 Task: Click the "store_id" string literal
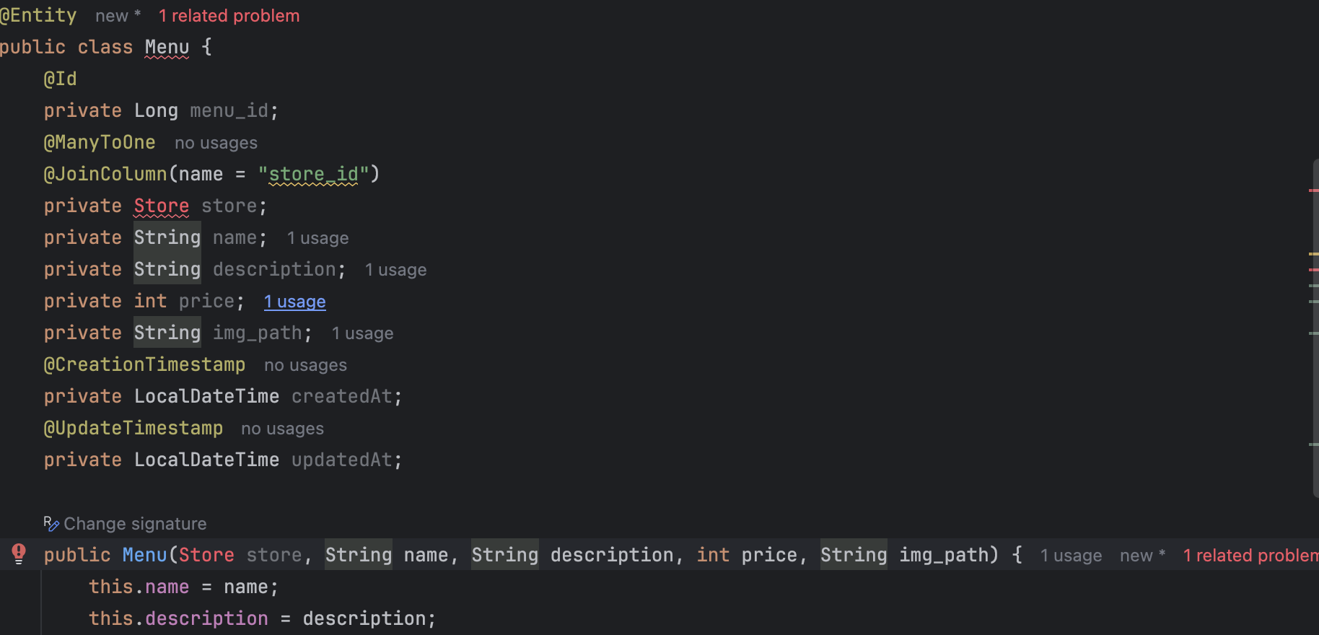tap(313, 175)
